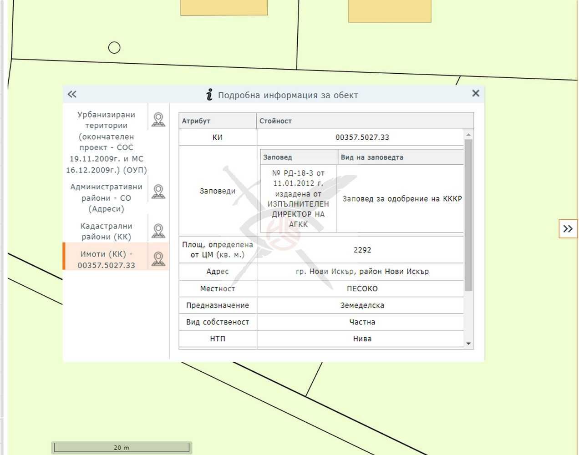Collapse the panel with double-left chevron

[72, 94]
